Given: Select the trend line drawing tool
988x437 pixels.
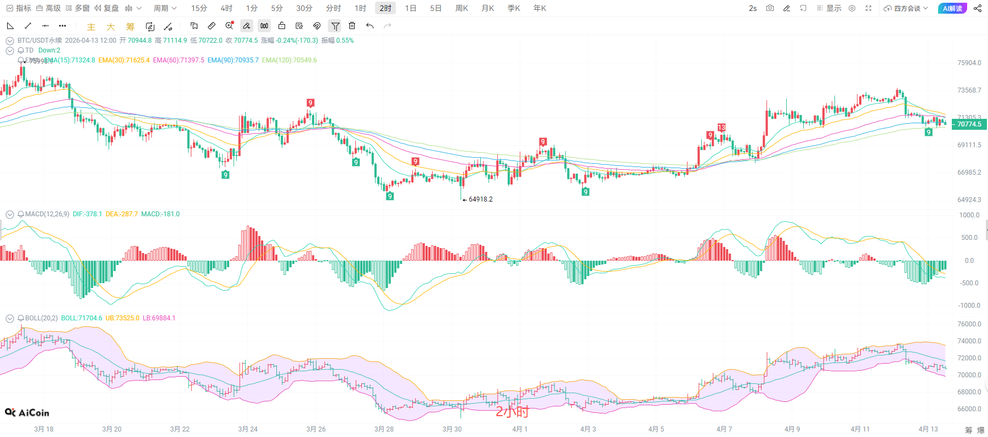Looking at the screenshot, I should [28, 26].
